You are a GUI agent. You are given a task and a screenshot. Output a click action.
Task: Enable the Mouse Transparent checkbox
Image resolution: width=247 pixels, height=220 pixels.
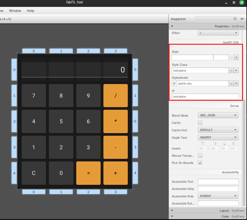click(200, 156)
